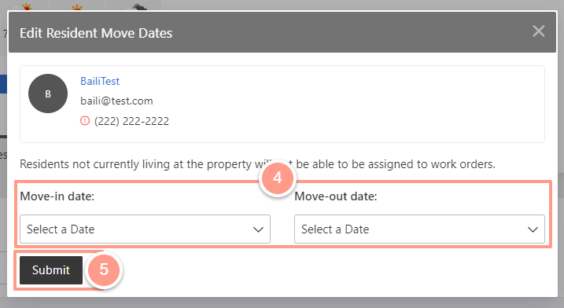Viewport: 564px width, 308px height.
Task: Open the Move-out date Select a Date field
Action: click(419, 229)
